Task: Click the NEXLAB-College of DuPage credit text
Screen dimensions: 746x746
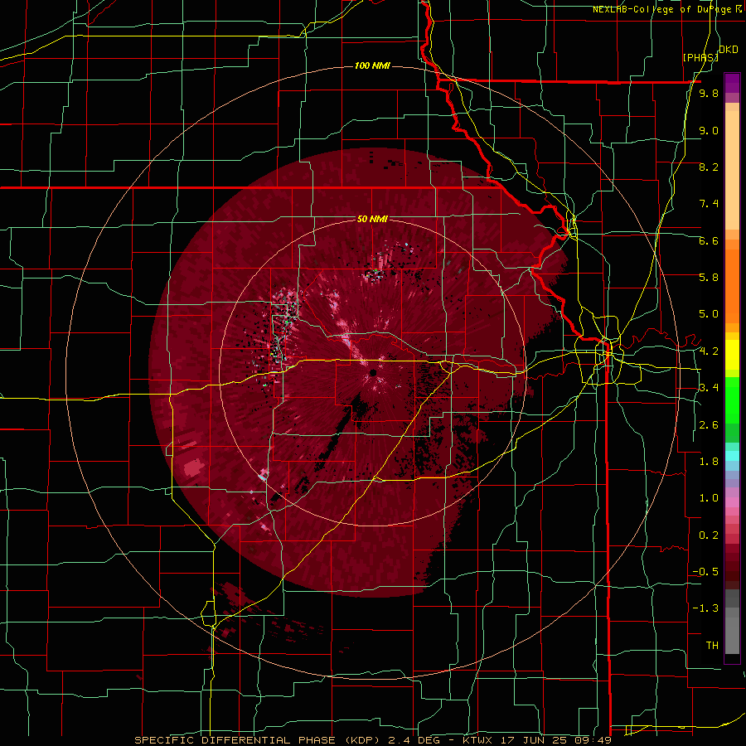Action: [x=664, y=9]
